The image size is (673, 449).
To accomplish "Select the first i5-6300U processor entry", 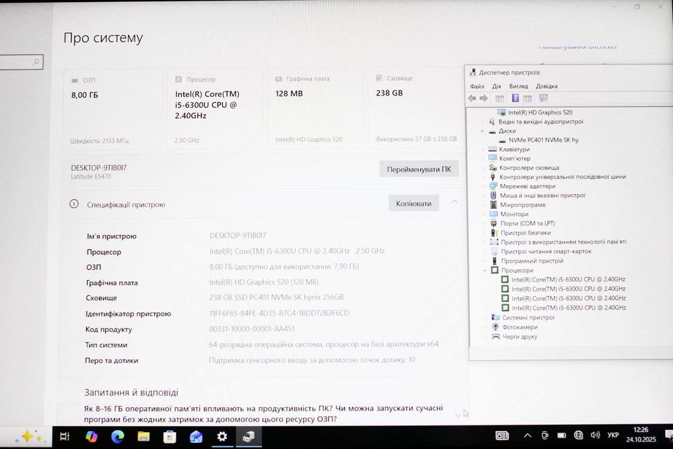I will tap(568, 279).
